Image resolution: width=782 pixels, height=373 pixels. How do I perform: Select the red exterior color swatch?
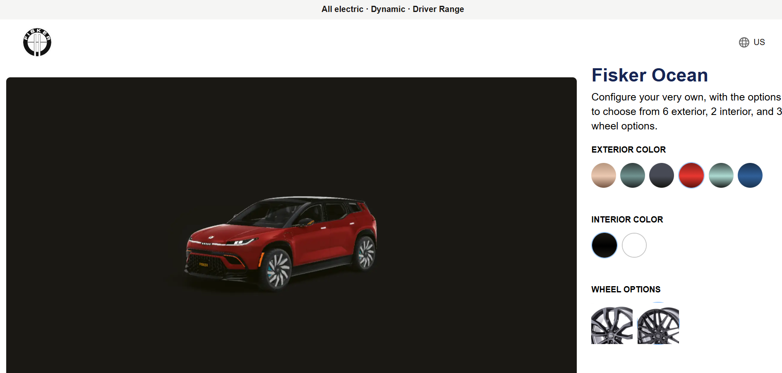tap(691, 175)
